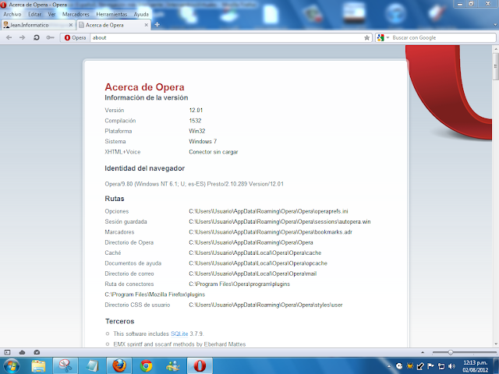499x374 pixels.
Task: Open Opera Link cloud icon in status bar
Action: pyautogui.click(x=22, y=352)
